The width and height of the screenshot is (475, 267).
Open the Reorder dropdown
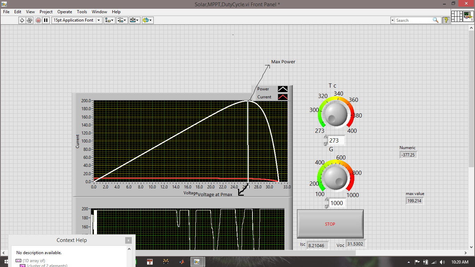point(147,20)
